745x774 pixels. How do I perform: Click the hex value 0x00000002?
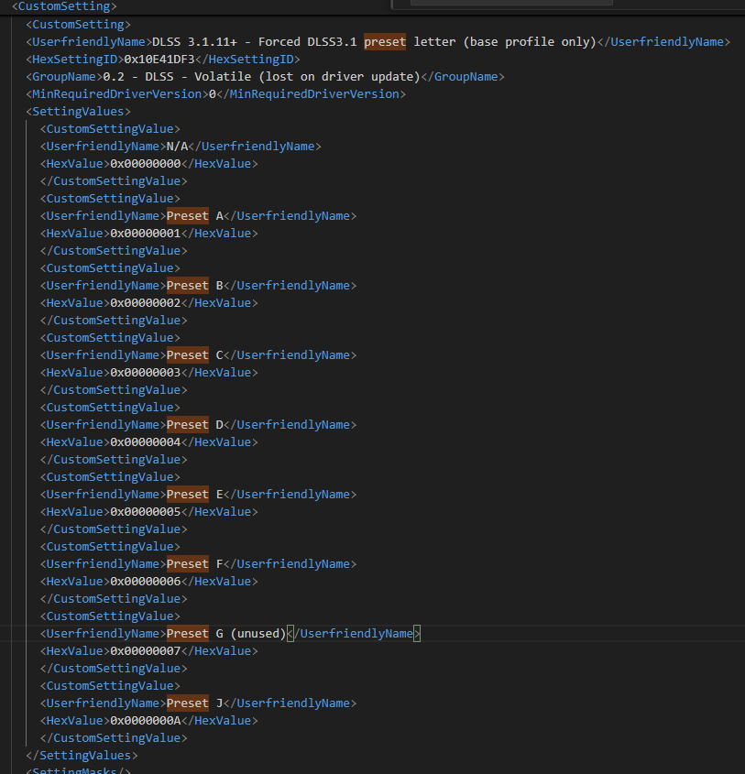(146, 302)
